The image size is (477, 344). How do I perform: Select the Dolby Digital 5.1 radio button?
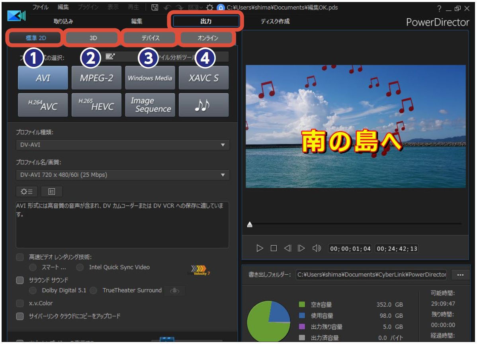tap(33, 291)
